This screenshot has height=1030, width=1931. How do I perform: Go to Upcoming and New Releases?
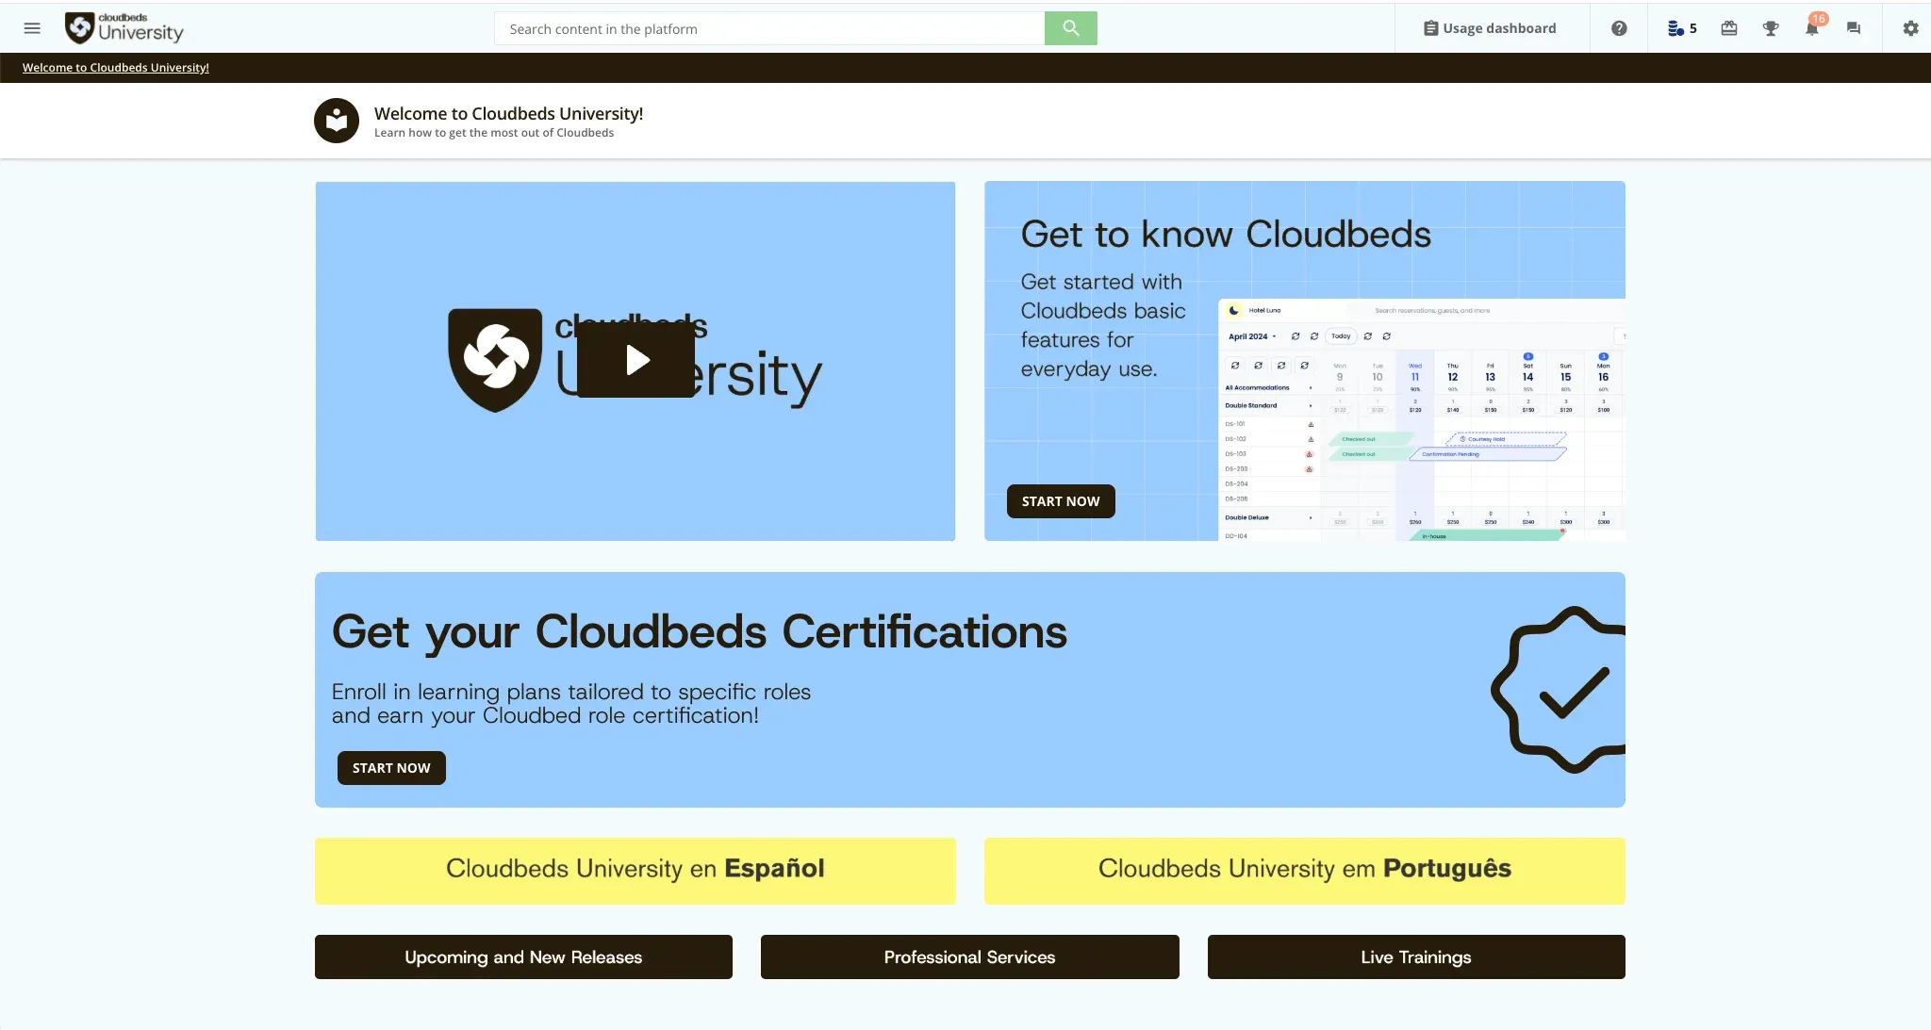523,956
